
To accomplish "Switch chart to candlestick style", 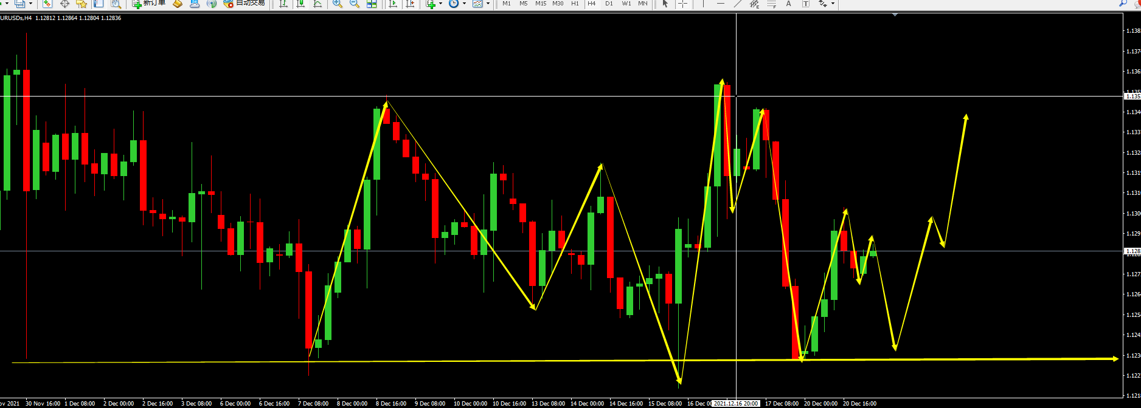I will tap(300, 4).
